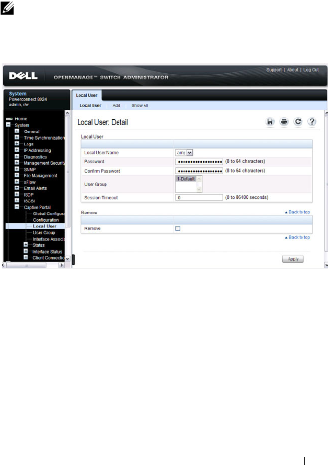
Task: Click main content scroll down arrow
Action: [327, 265]
